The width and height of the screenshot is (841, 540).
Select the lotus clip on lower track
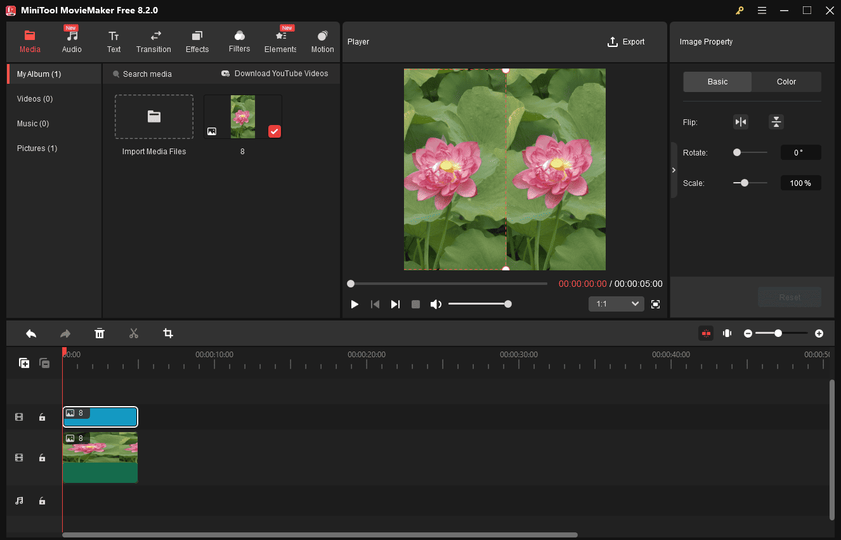click(100, 458)
